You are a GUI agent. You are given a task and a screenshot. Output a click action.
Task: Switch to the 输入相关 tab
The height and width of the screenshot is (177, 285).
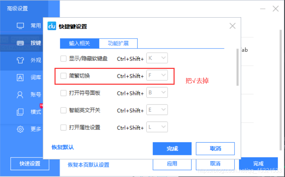80,43
